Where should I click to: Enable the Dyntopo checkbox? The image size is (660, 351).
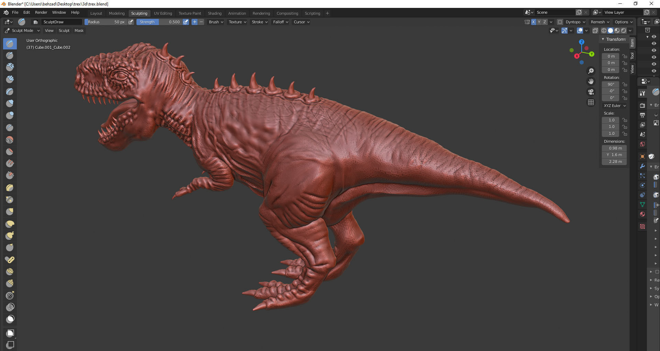click(560, 22)
